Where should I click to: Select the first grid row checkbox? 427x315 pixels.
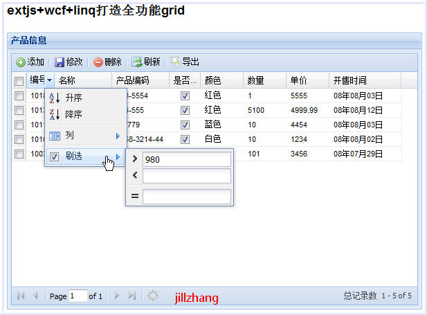(x=19, y=96)
